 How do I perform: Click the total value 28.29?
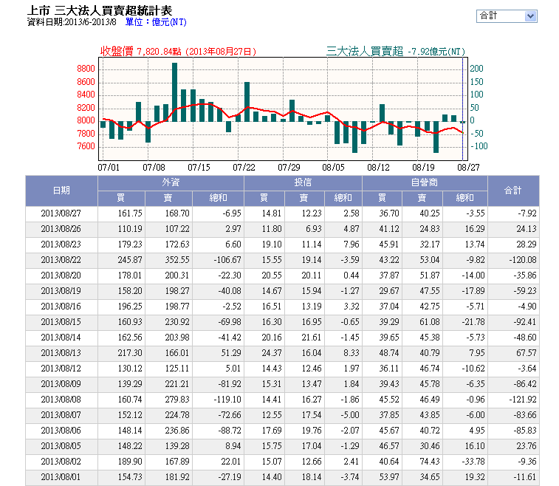527,244
